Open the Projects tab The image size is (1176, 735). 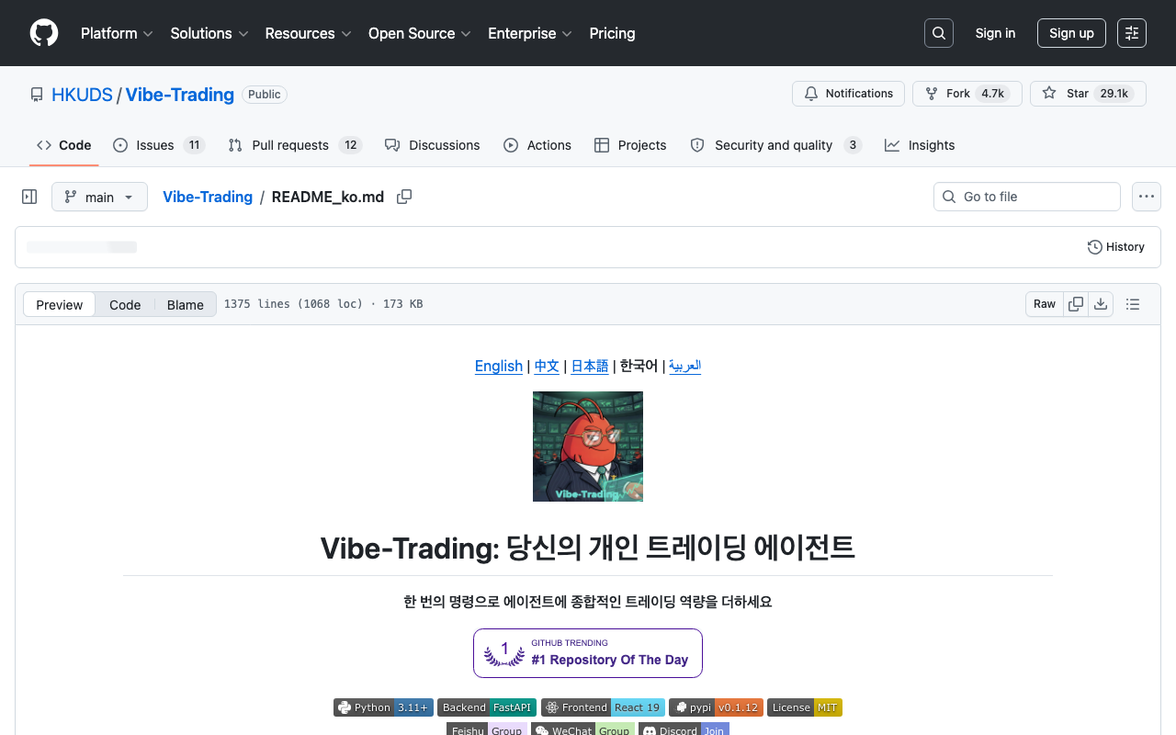(630, 145)
